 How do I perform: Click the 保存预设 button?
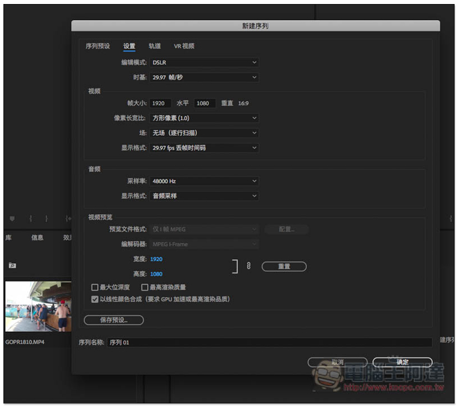[113, 320]
